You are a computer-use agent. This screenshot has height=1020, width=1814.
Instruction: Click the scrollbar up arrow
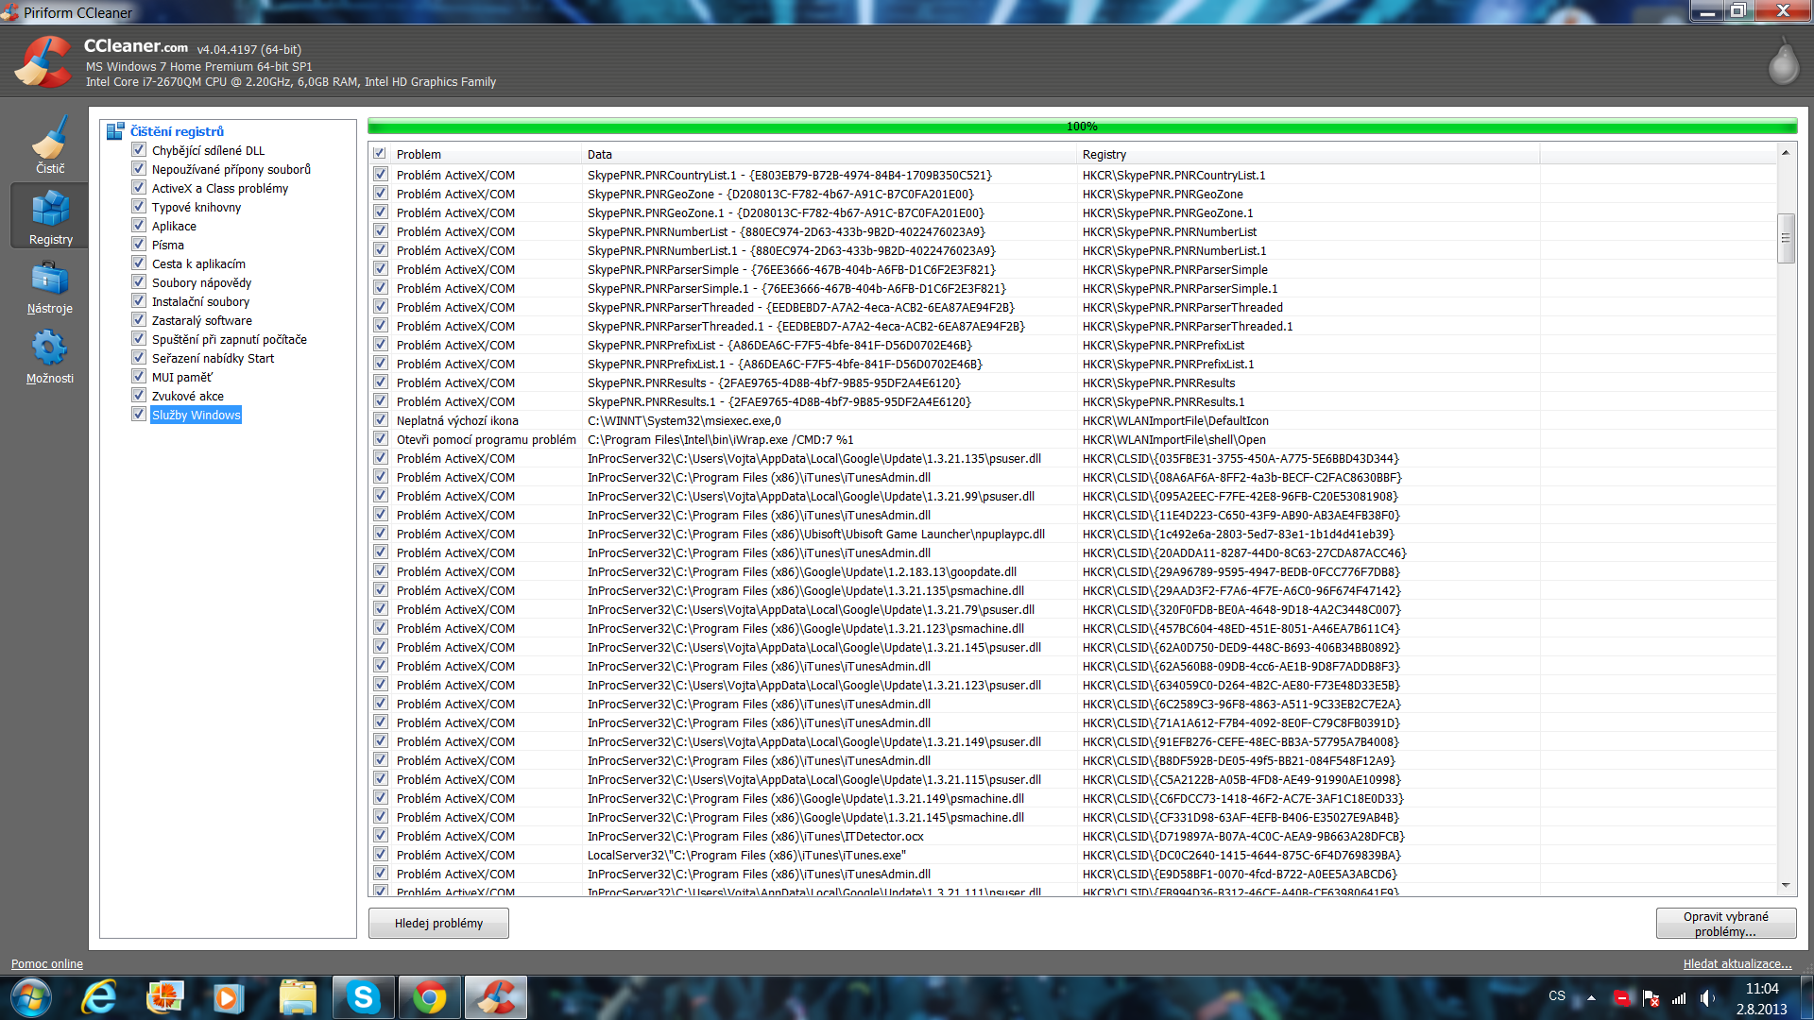(1786, 153)
